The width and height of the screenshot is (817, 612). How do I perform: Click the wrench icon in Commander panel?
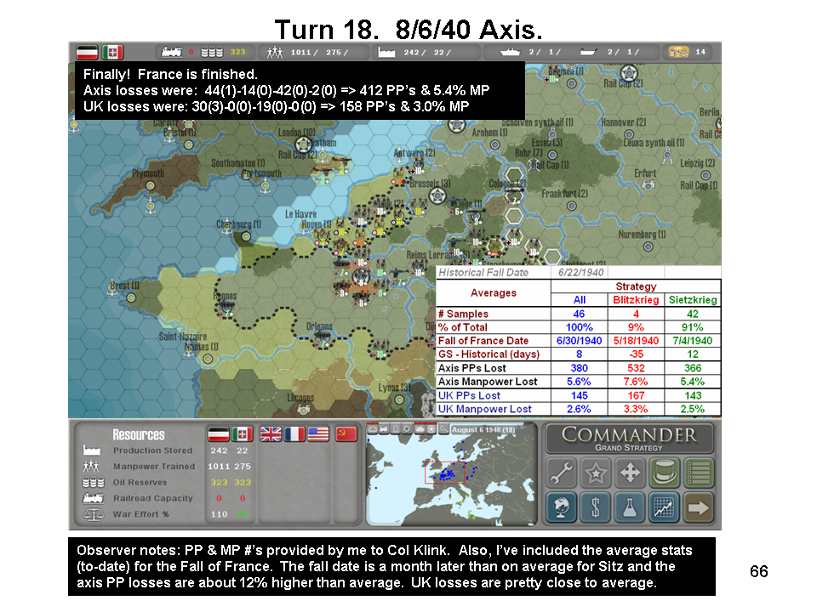click(x=561, y=471)
